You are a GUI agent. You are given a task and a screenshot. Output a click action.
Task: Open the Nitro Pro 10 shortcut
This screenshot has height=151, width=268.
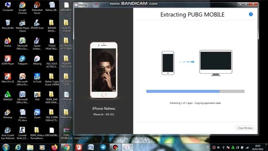tap(8, 78)
